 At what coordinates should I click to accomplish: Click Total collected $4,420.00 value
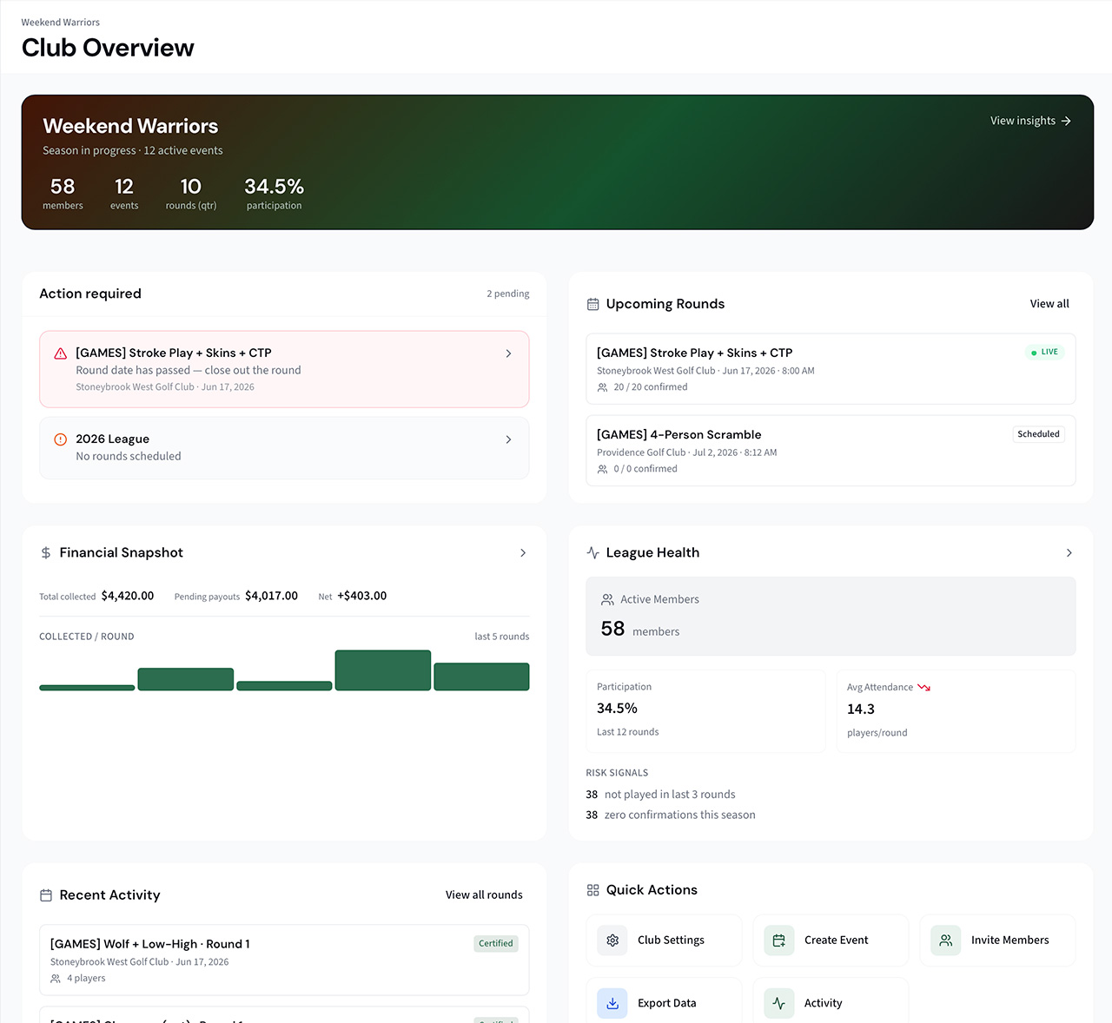pyautogui.click(x=128, y=596)
